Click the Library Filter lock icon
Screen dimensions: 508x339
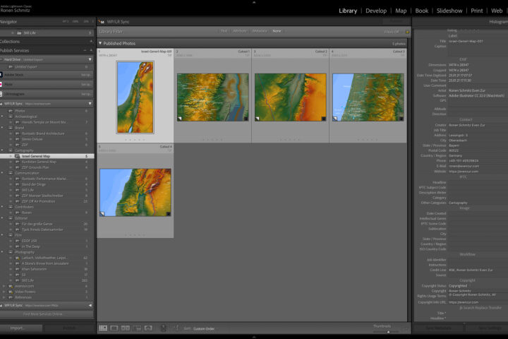click(x=407, y=32)
